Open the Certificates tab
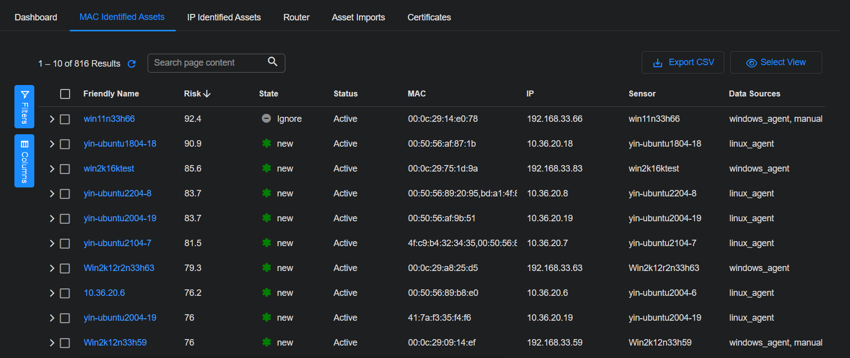Screen dimensions: 850x358 (429, 17)
